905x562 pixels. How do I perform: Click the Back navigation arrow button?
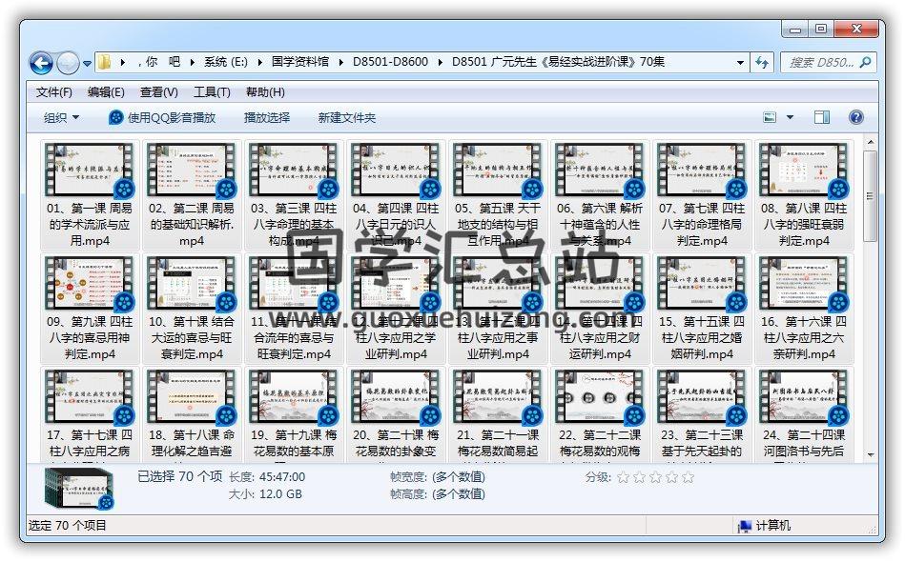pyautogui.click(x=41, y=63)
